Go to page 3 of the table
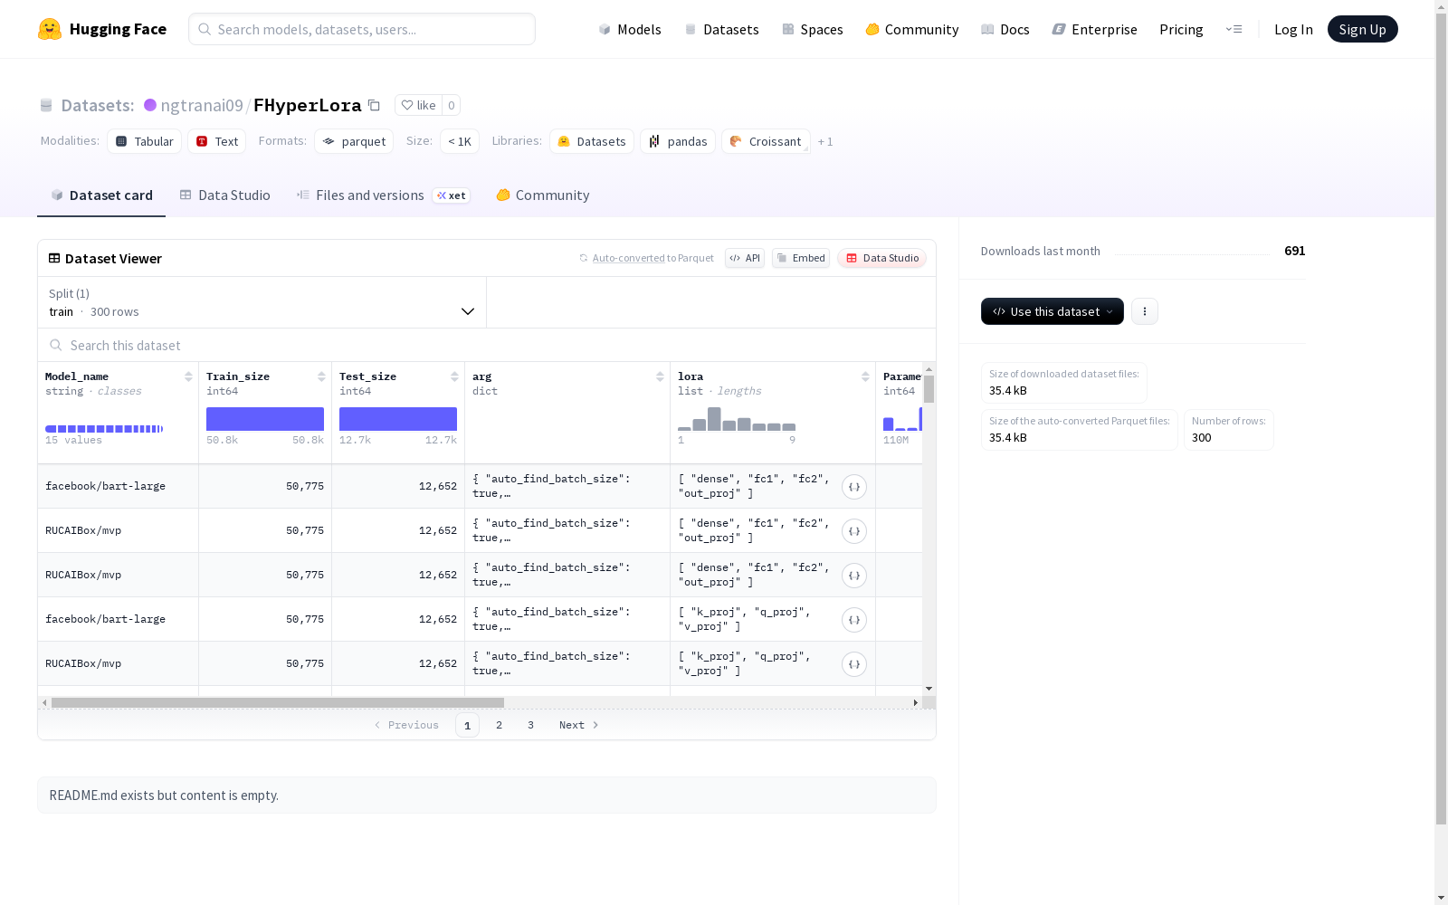1448x905 pixels. (530, 725)
